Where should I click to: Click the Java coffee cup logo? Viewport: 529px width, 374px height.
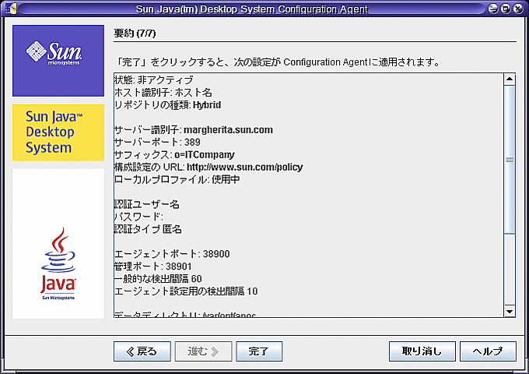pyautogui.click(x=58, y=263)
